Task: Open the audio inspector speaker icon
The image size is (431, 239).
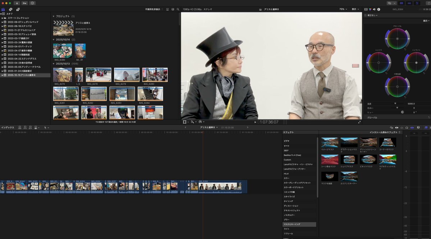Action: click(374, 9)
